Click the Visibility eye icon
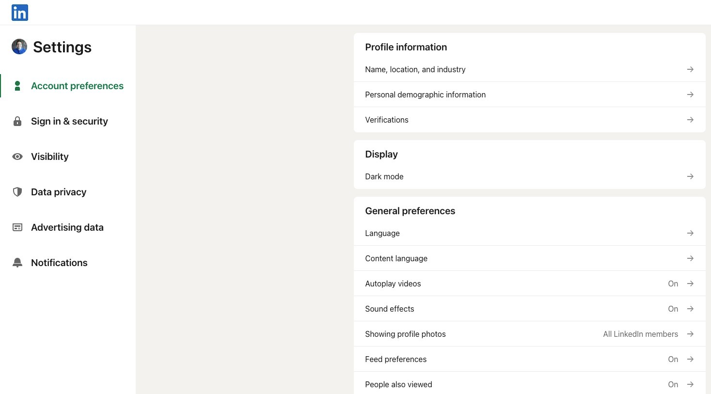 [17, 157]
